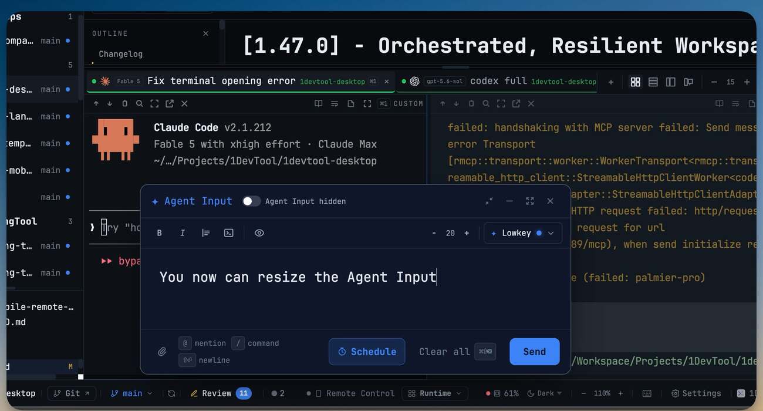
Task: Click the bracket-frame icon before ⌘1 in Fix terminal pane
Action: pyautogui.click(x=367, y=103)
